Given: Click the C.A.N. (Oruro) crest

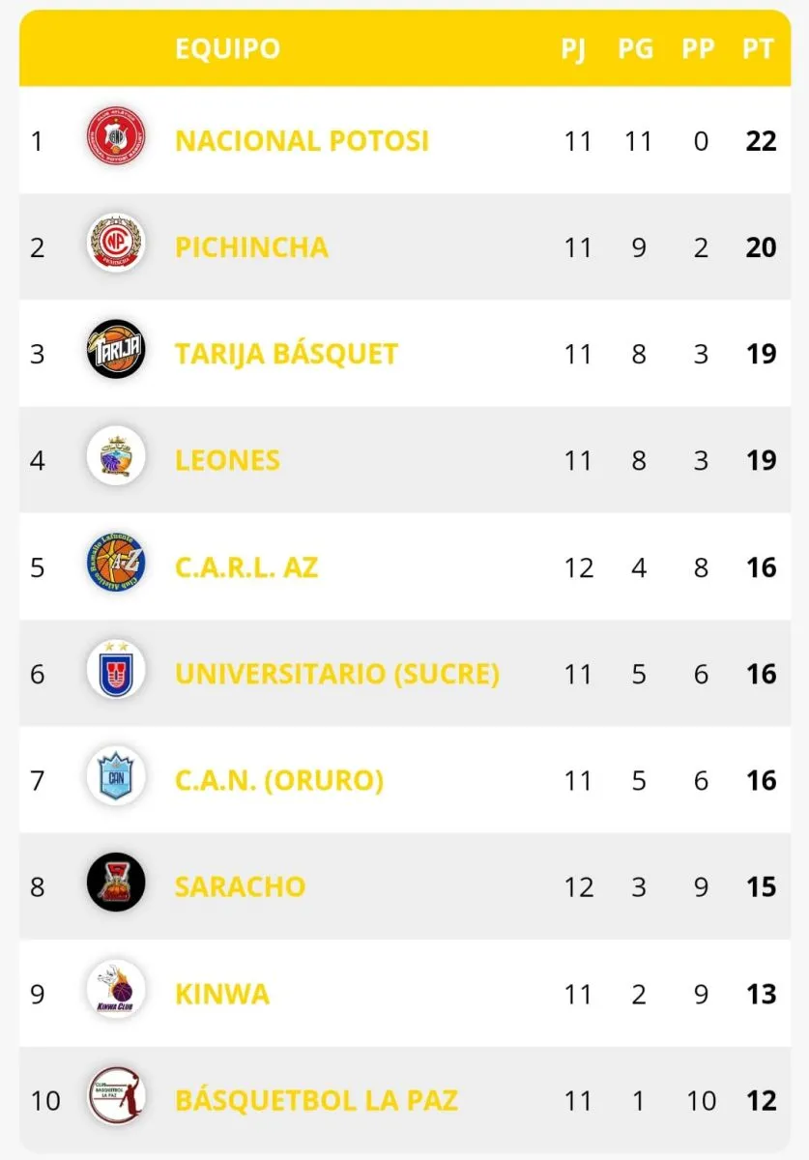Looking at the screenshot, I should pyautogui.click(x=116, y=779).
